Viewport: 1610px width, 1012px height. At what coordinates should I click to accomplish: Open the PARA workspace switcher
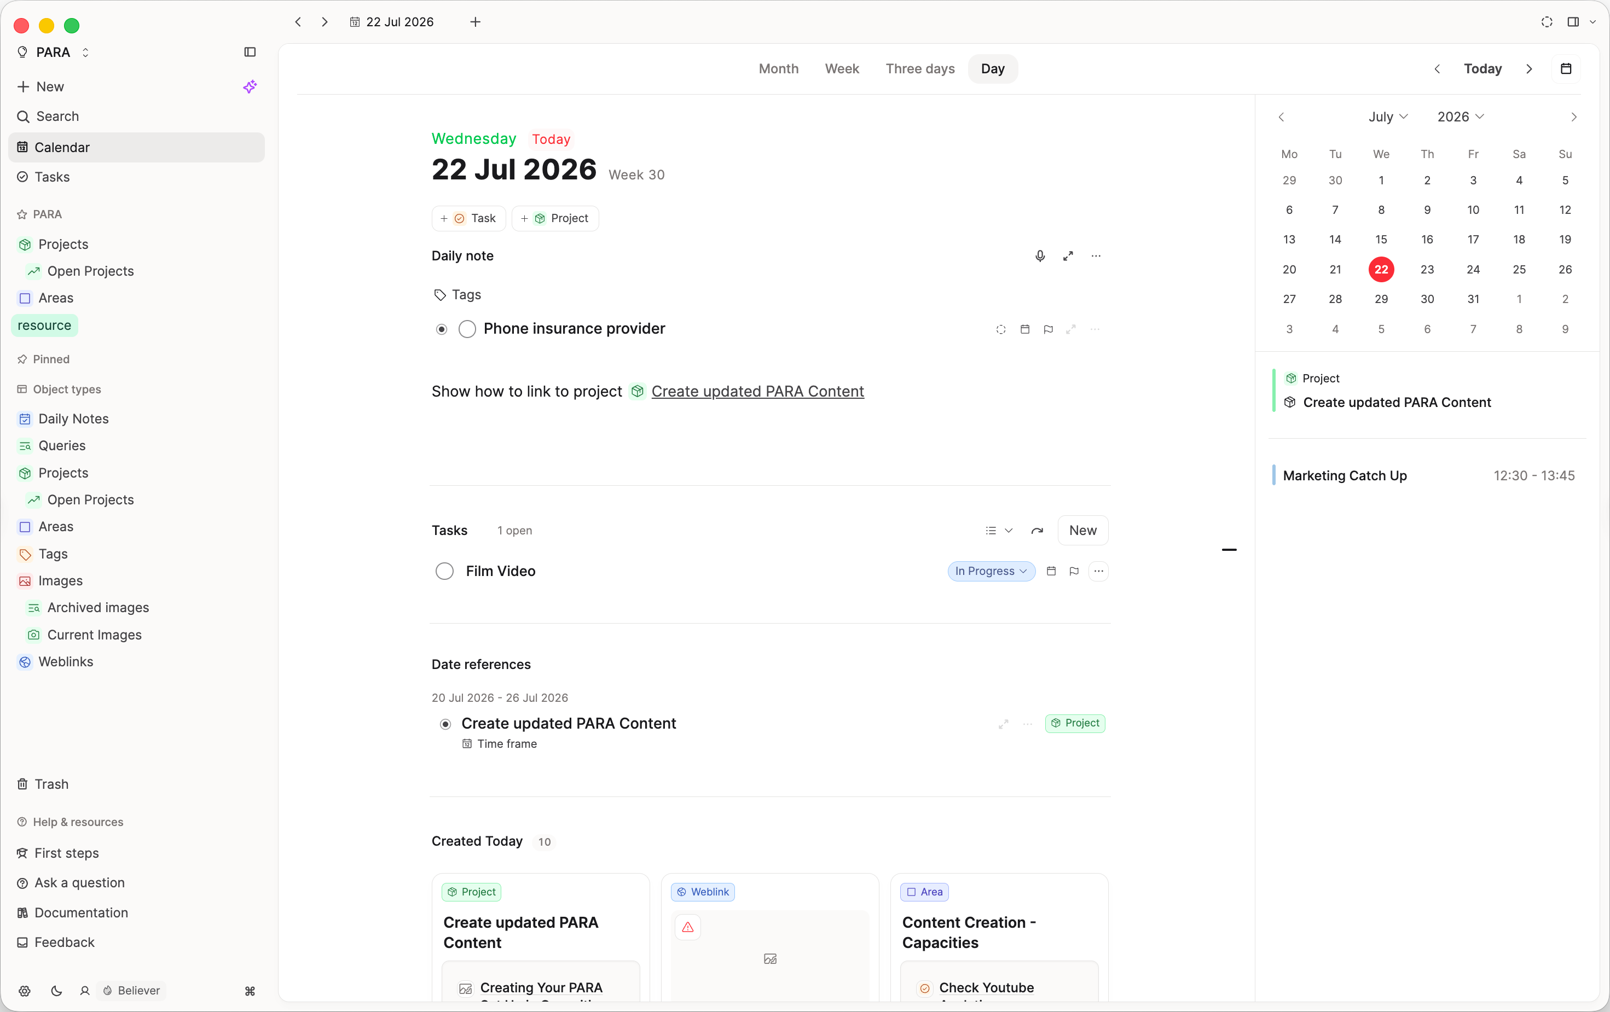point(53,52)
